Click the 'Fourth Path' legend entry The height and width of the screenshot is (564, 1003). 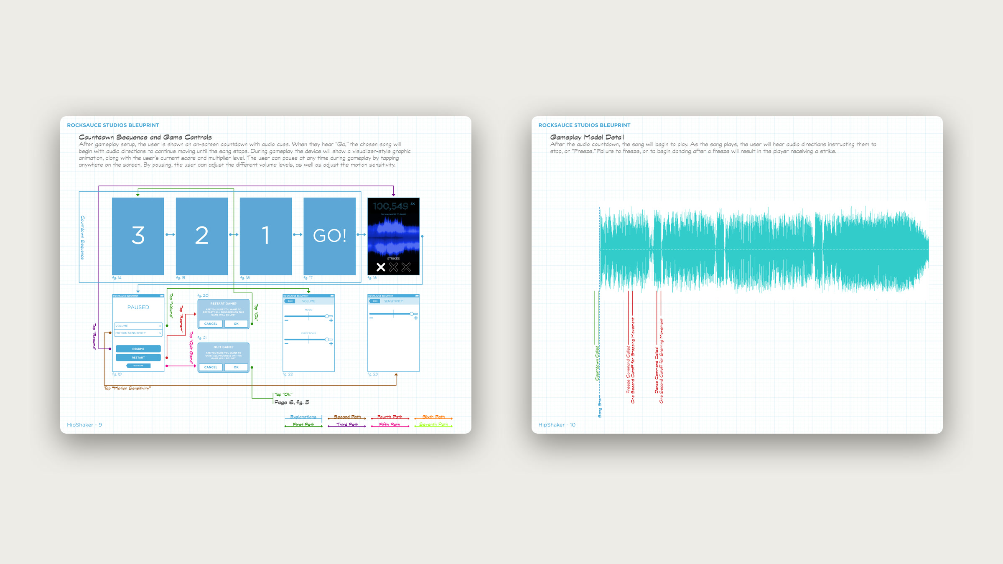pyautogui.click(x=390, y=417)
